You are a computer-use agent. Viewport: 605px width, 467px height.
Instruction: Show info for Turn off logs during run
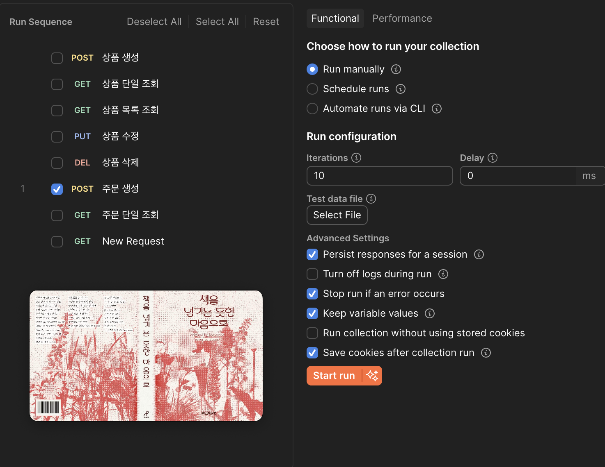pyautogui.click(x=443, y=274)
